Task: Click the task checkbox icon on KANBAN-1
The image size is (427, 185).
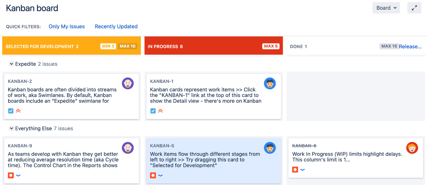Action: point(153,111)
